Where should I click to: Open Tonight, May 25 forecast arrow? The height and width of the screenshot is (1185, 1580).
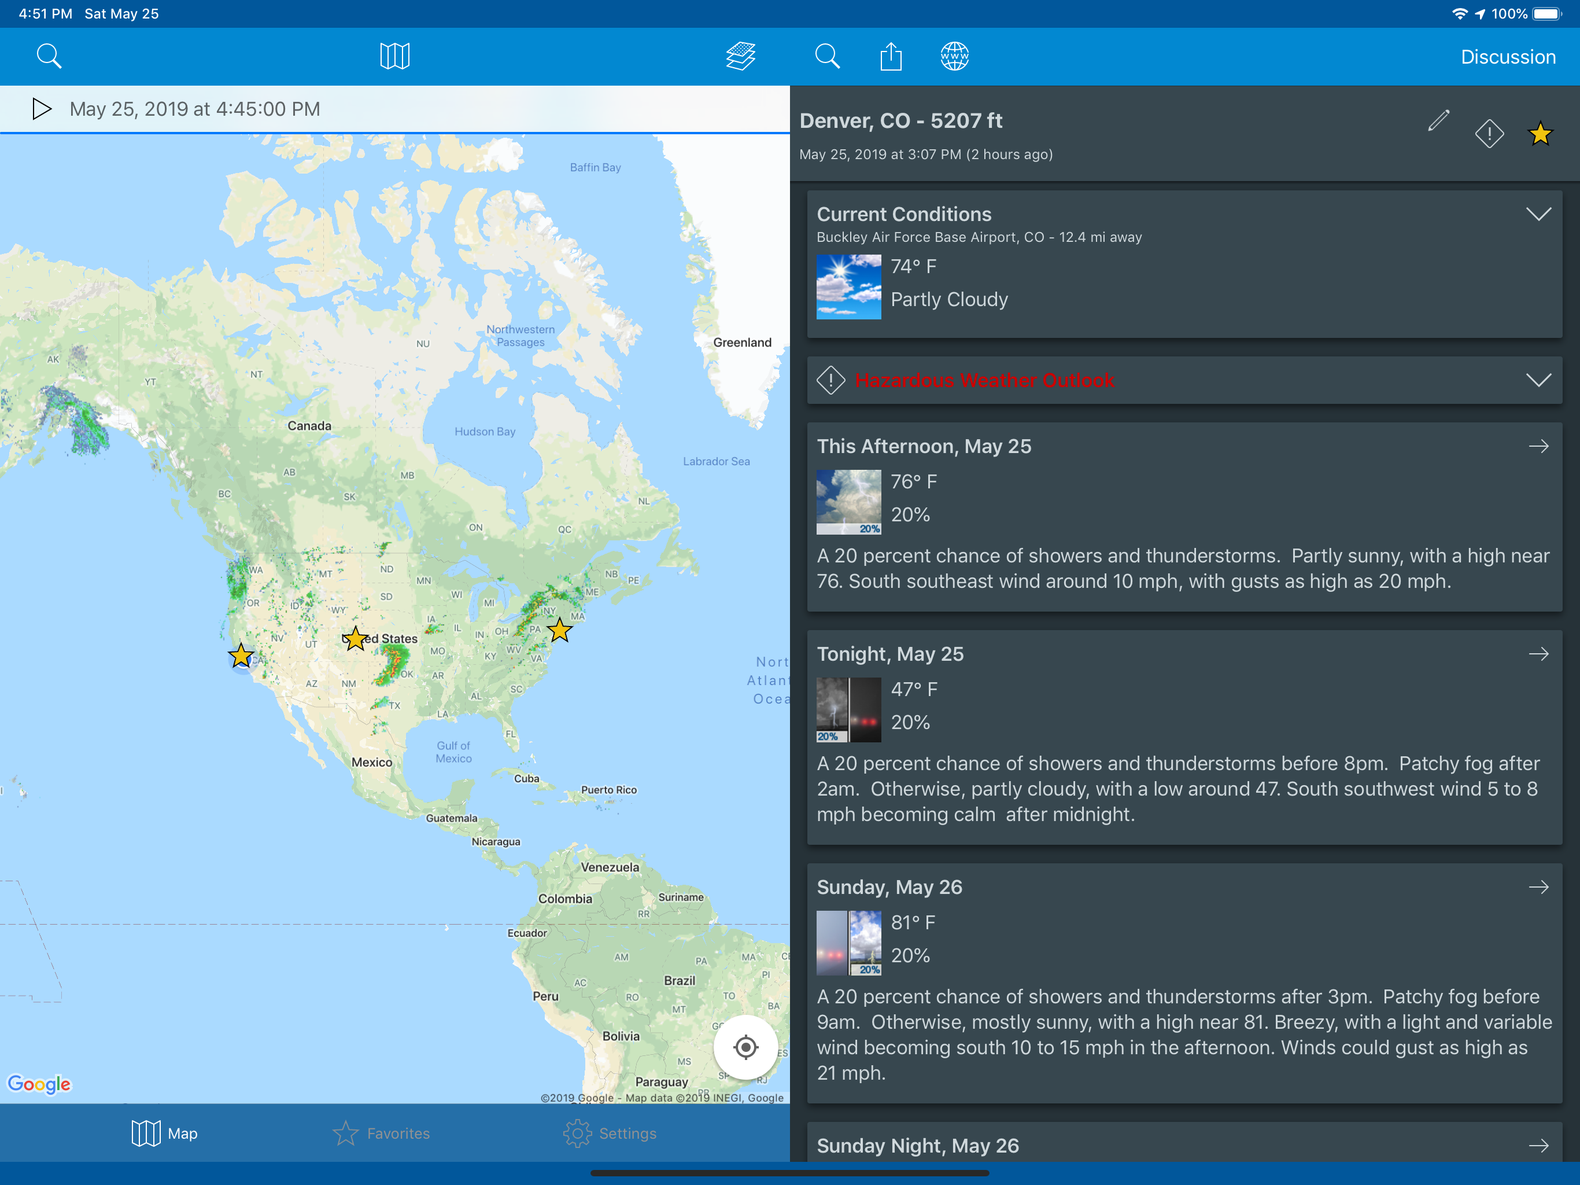(x=1538, y=654)
